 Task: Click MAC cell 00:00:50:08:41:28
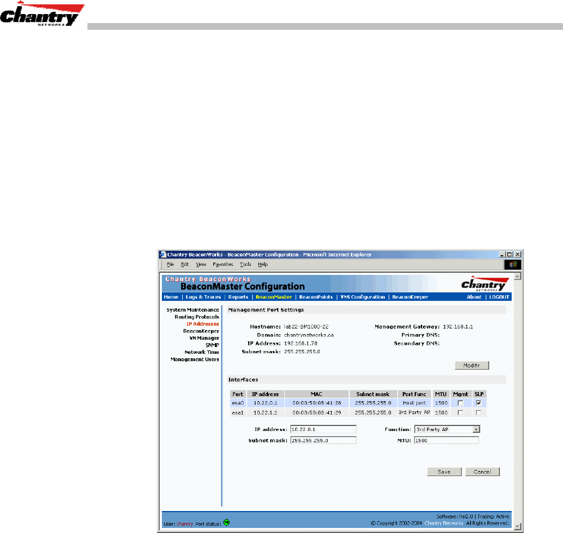(x=316, y=403)
